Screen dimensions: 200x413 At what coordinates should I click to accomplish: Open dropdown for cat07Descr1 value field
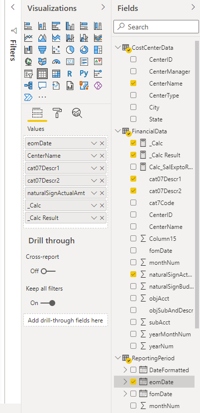click(94, 168)
